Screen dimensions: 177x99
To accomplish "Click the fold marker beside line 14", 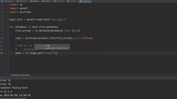I will tap(9, 53).
